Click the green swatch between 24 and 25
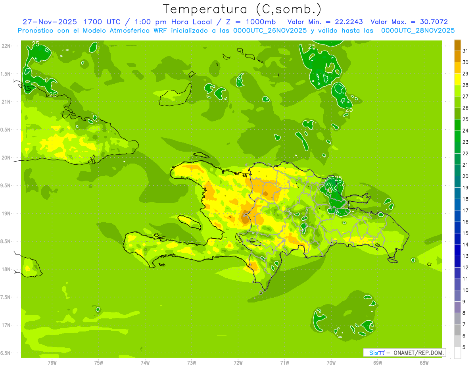476x368 pixels. pyautogui.click(x=457, y=125)
